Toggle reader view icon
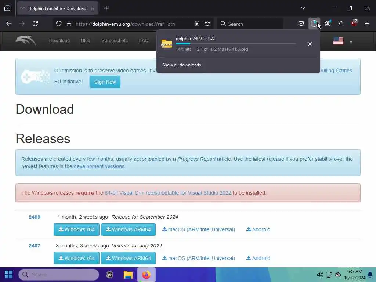 click(197, 24)
